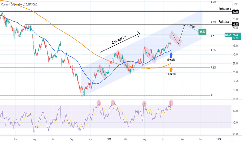Image resolution: width=242 pixels, height=143 pixels.
Task: Click the Sep label near 2023 end
Action: pyautogui.click(x=182, y=139)
